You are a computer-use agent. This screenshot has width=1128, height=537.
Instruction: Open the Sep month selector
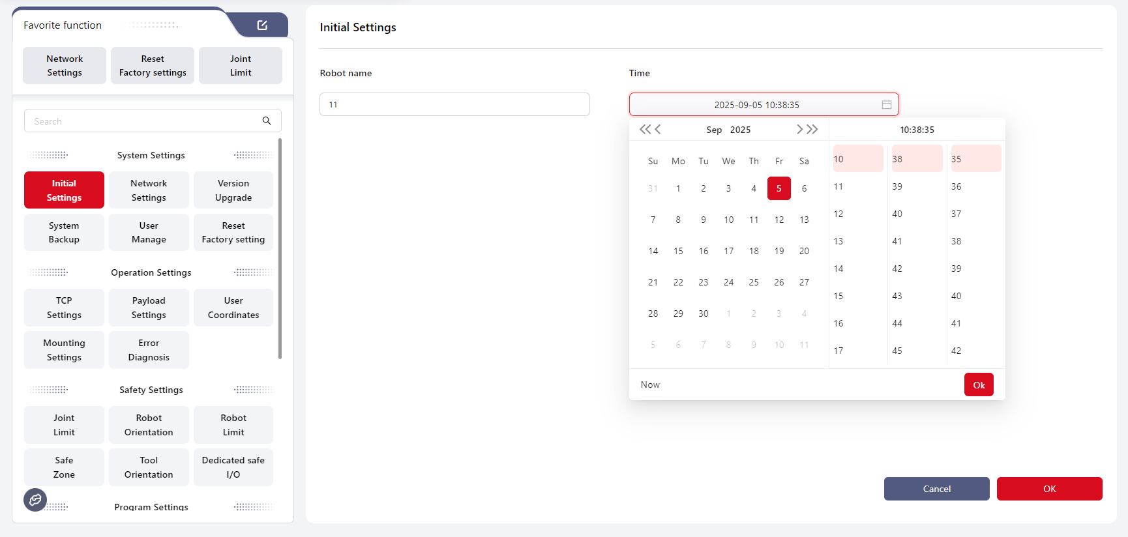tap(713, 130)
